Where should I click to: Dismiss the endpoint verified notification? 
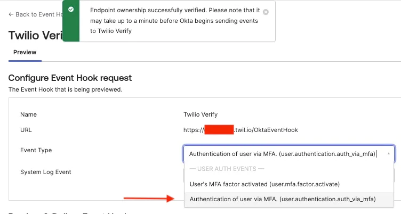tap(266, 12)
